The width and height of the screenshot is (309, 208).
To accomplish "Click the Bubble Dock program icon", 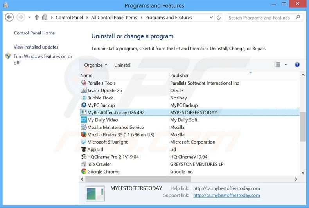I will click(84, 98).
